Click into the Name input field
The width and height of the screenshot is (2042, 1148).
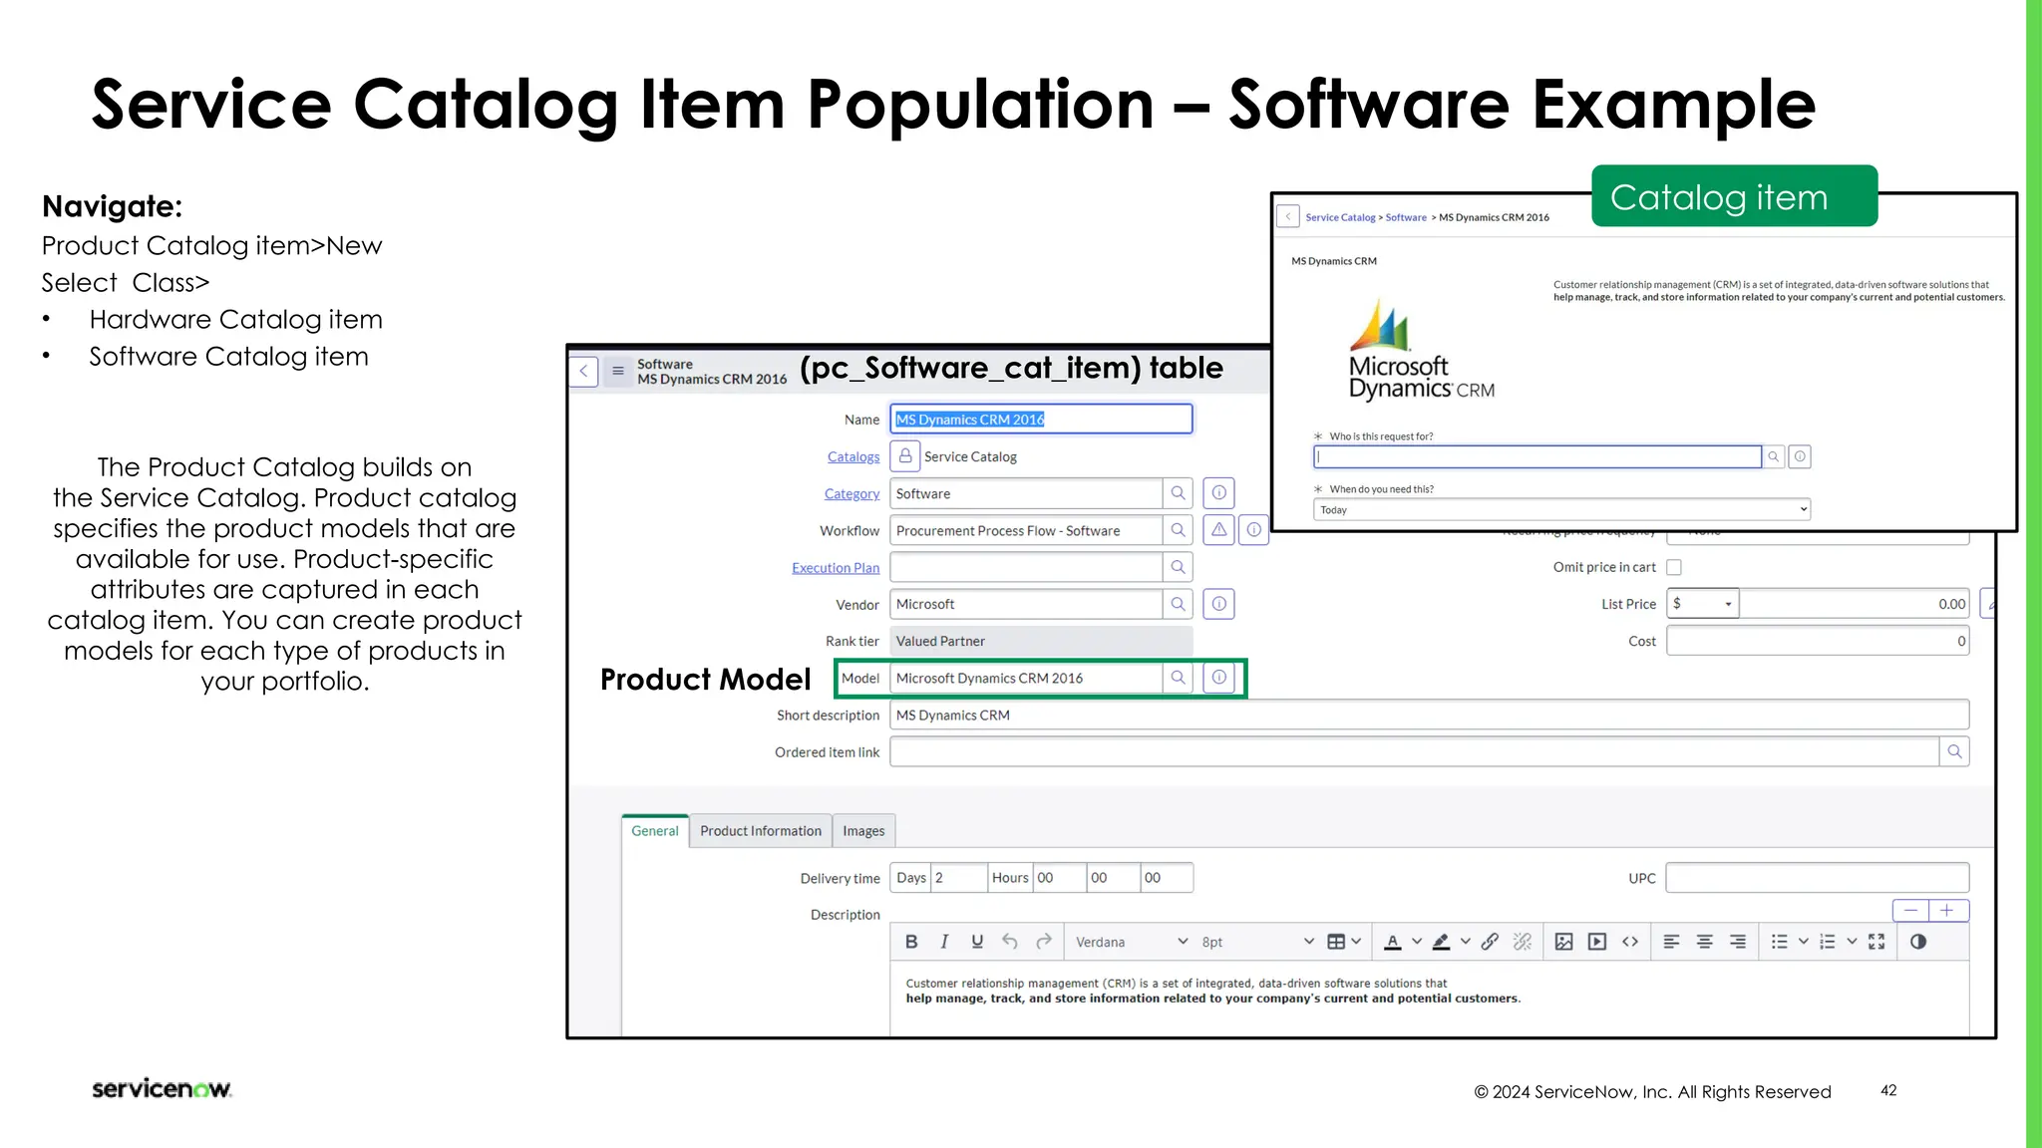1041,420
